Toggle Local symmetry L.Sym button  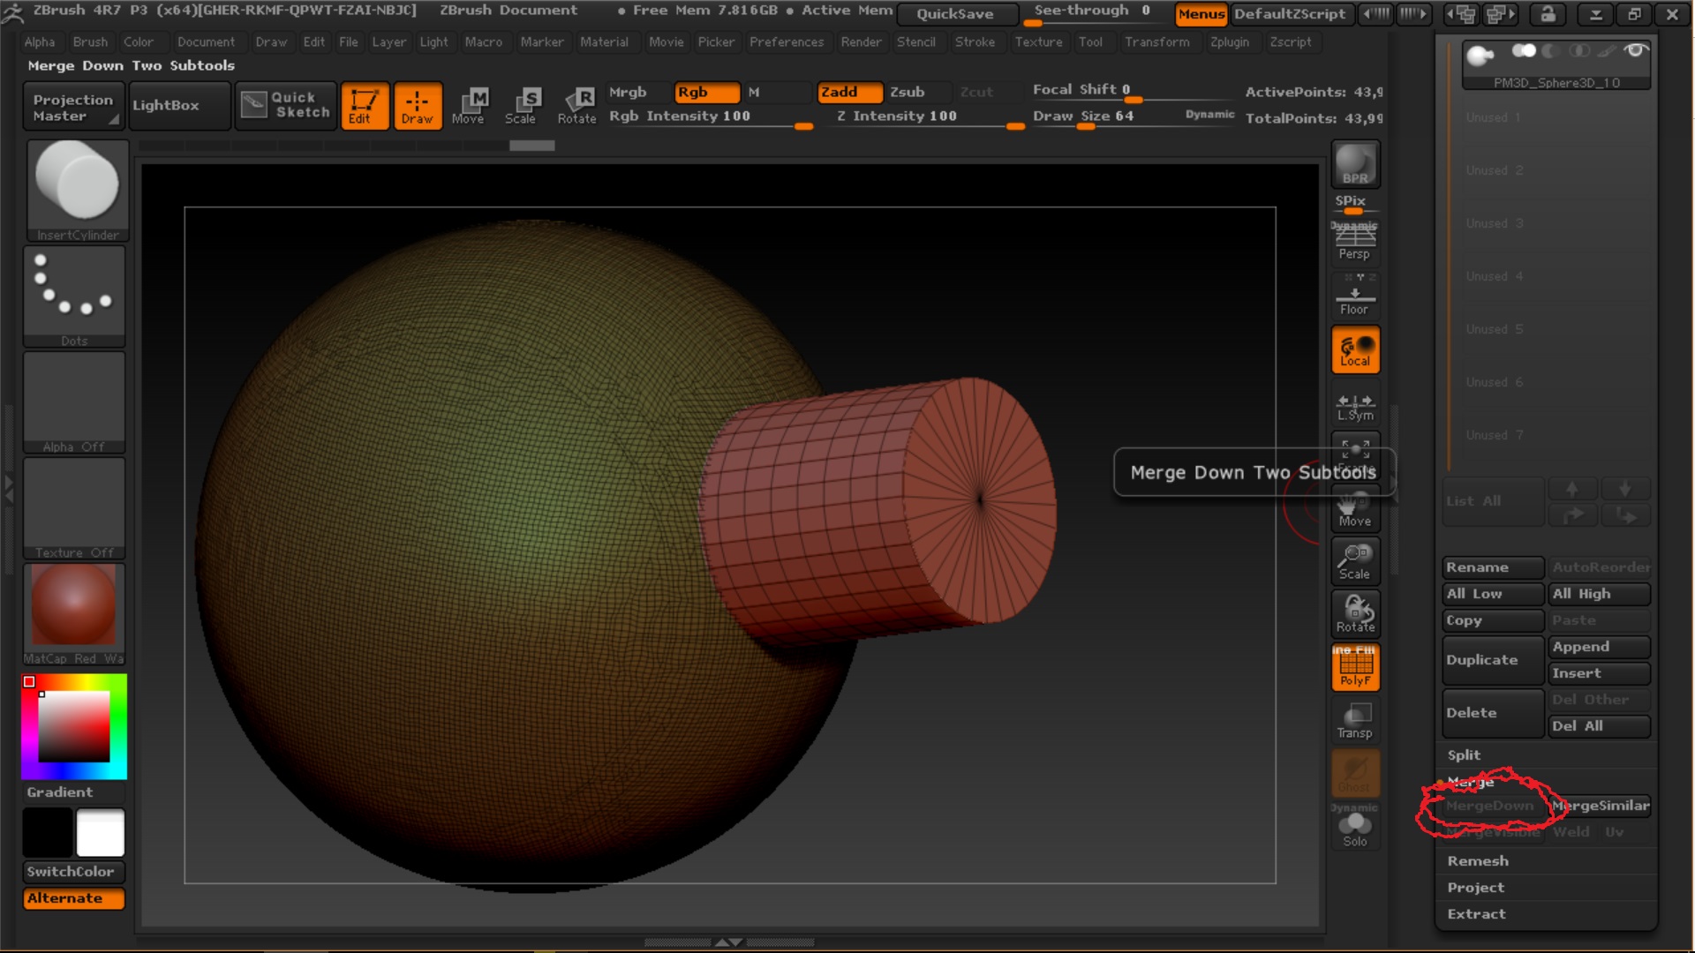pyautogui.click(x=1355, y=406)
